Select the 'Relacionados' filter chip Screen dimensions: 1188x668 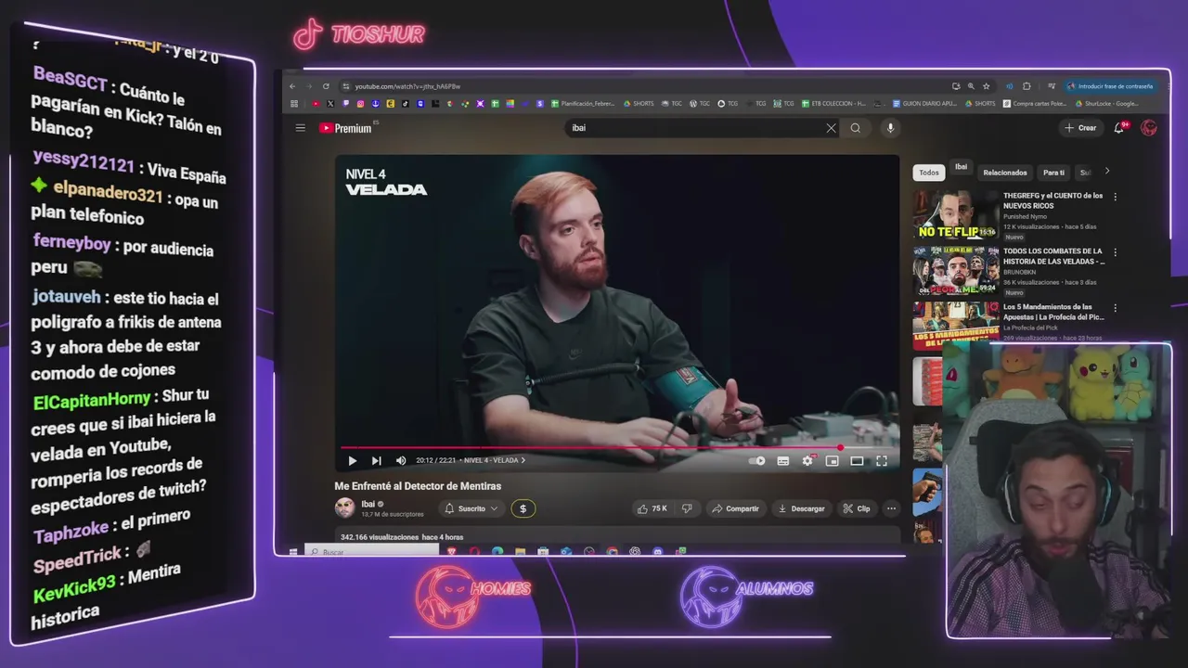(1005, 173)
